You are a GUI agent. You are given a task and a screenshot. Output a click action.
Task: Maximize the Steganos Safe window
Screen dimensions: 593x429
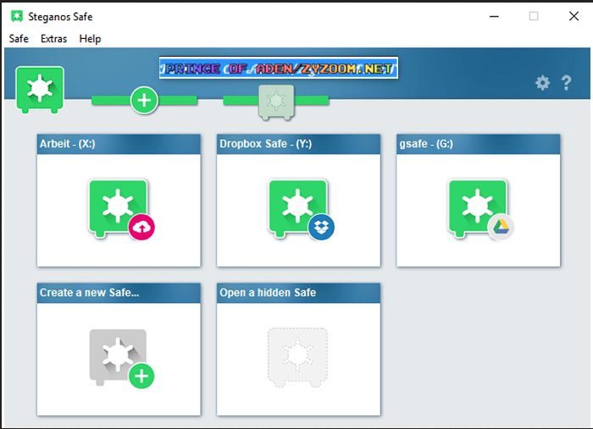point(534,16)
